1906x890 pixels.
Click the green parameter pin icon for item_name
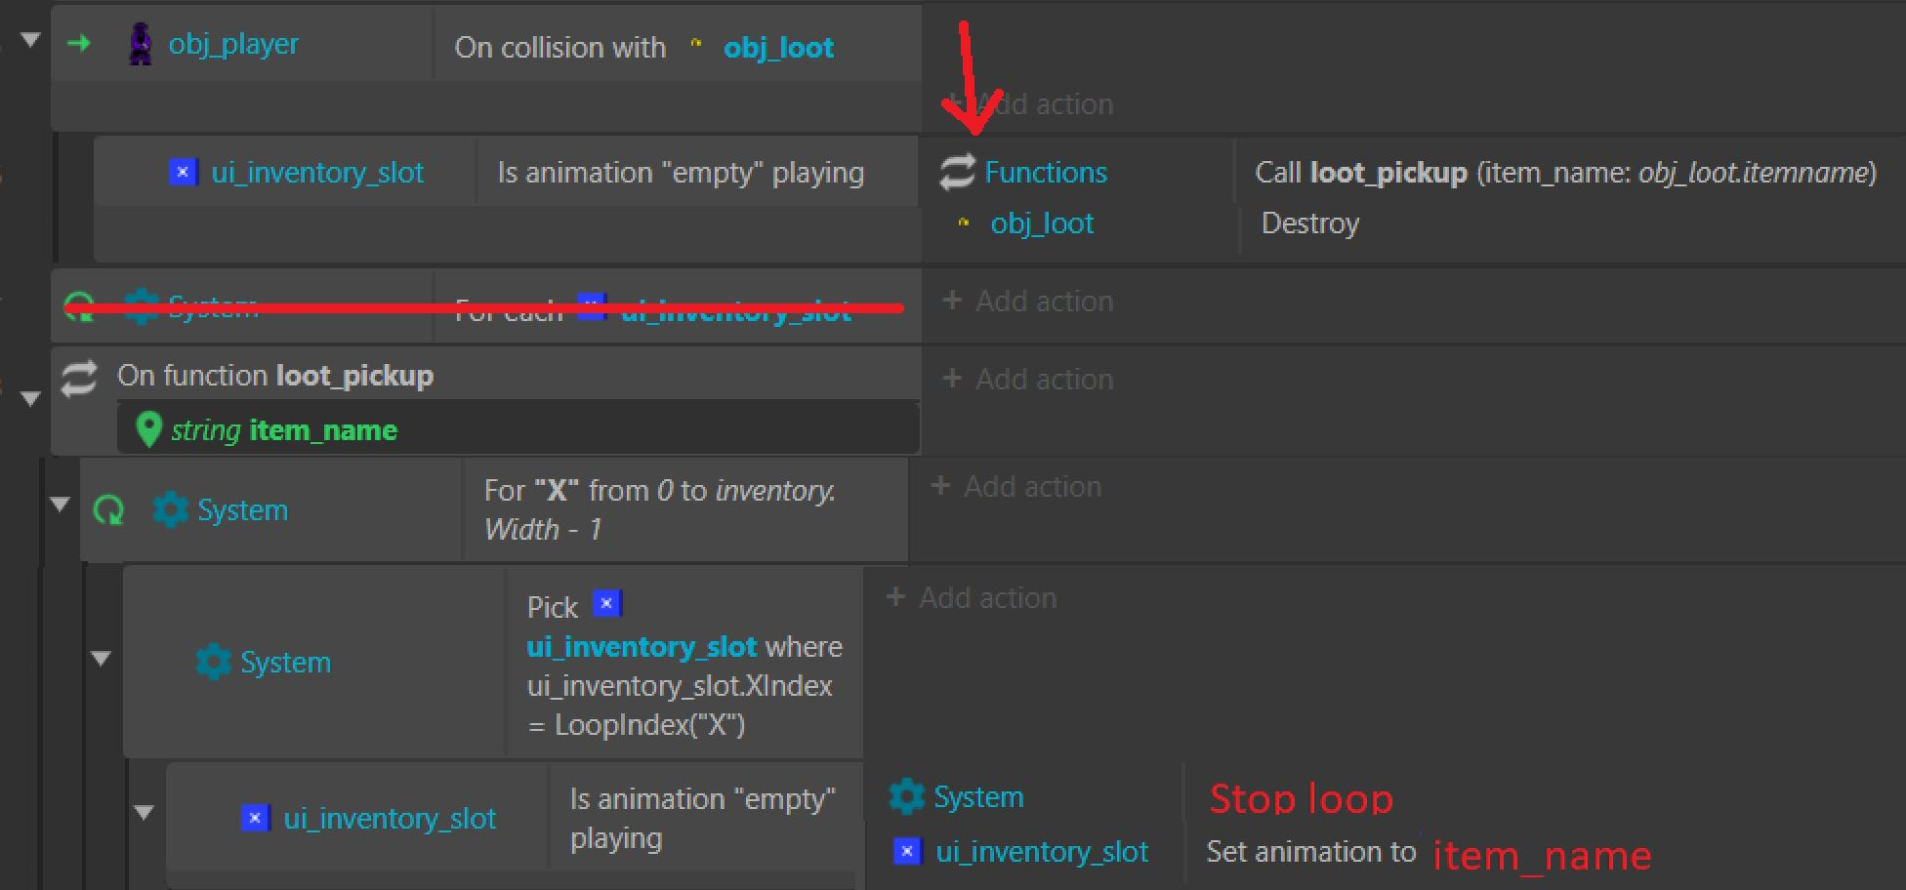(148, 429)
